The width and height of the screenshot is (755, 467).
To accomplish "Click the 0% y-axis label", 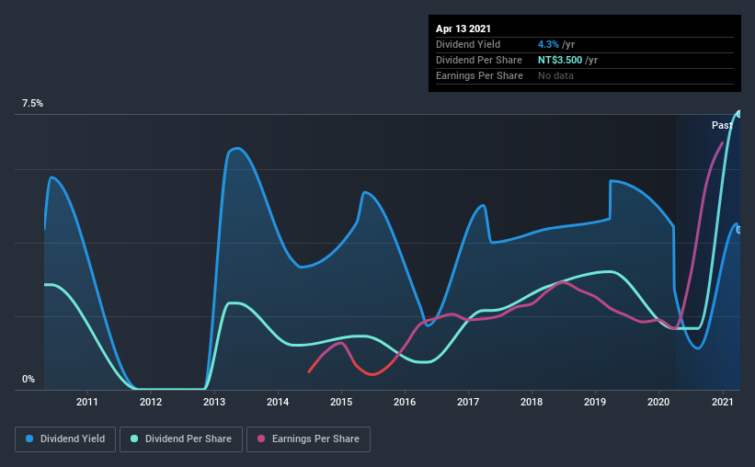I will point(29,380).
